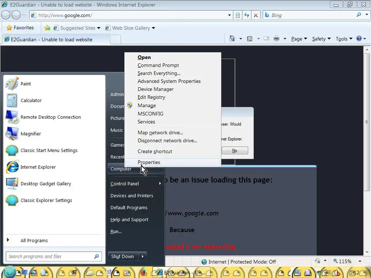Image resolution: width=371 pixels, height=278 pixels.
Task: Click the blue Help question mark icon
Action: [x=359, y=38]
